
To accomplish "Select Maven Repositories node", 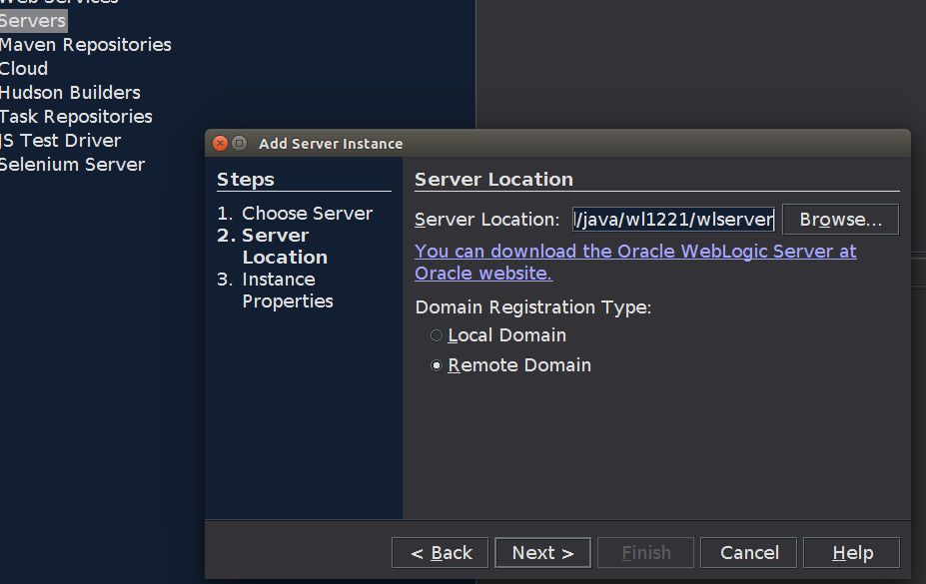I will (86, 45).
